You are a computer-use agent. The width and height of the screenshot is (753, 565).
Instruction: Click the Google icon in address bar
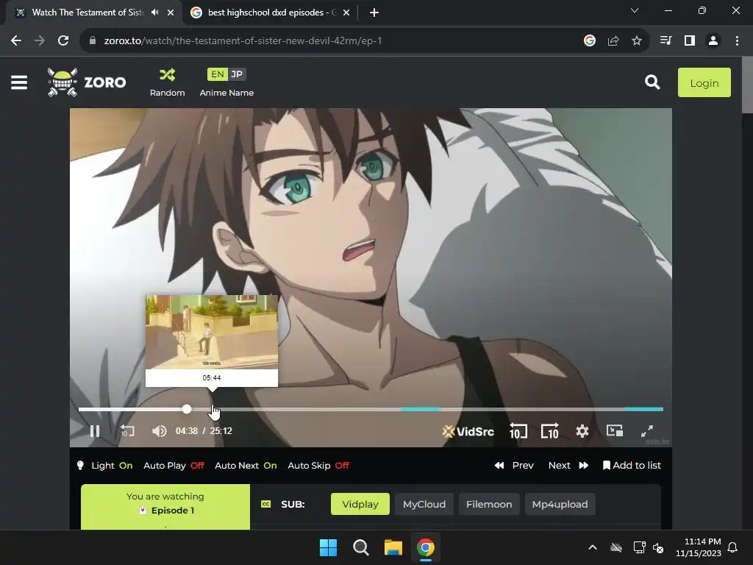[590, 41]
